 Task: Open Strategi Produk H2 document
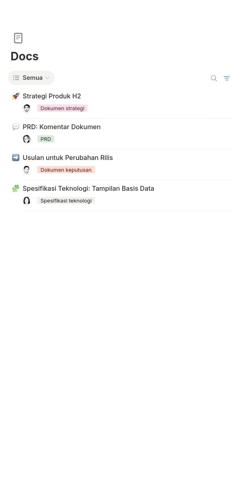pos(52,96)
